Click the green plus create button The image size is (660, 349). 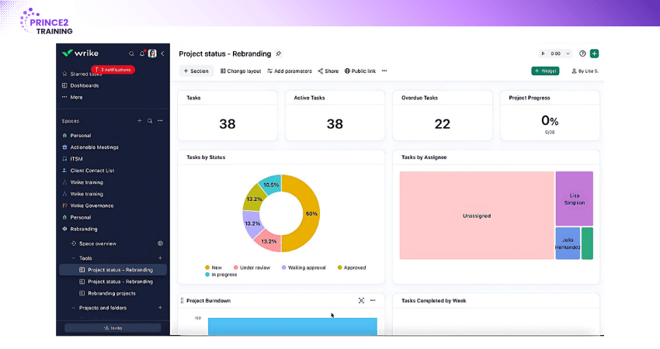pos(594,54)
